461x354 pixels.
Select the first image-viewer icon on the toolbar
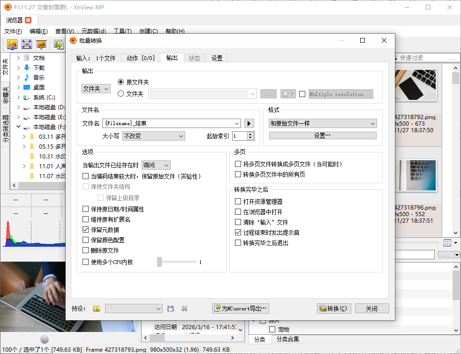click(x=13, y=44)
